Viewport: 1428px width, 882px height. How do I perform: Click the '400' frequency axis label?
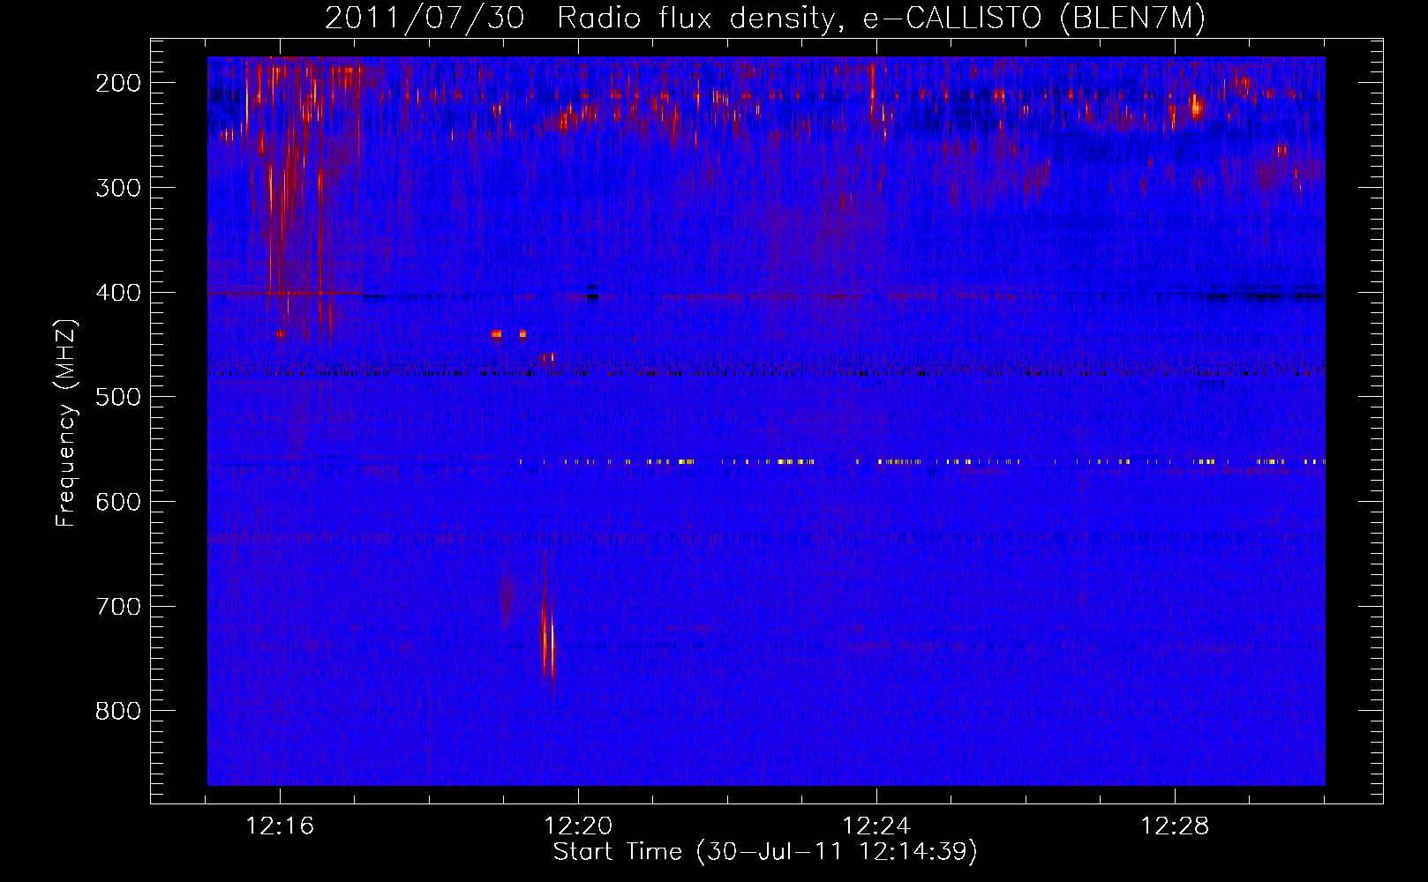pyautogui.click(x=118, y=293)
